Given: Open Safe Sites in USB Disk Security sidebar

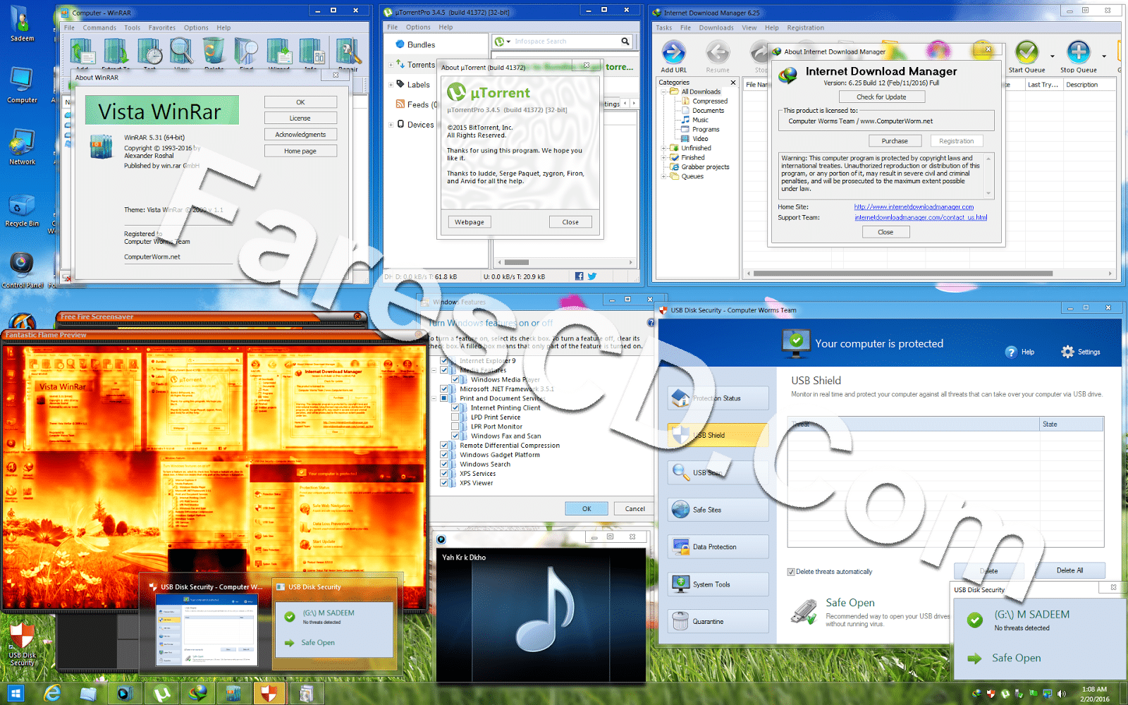Looking at the screenshot, I should (x=718, y=510).
